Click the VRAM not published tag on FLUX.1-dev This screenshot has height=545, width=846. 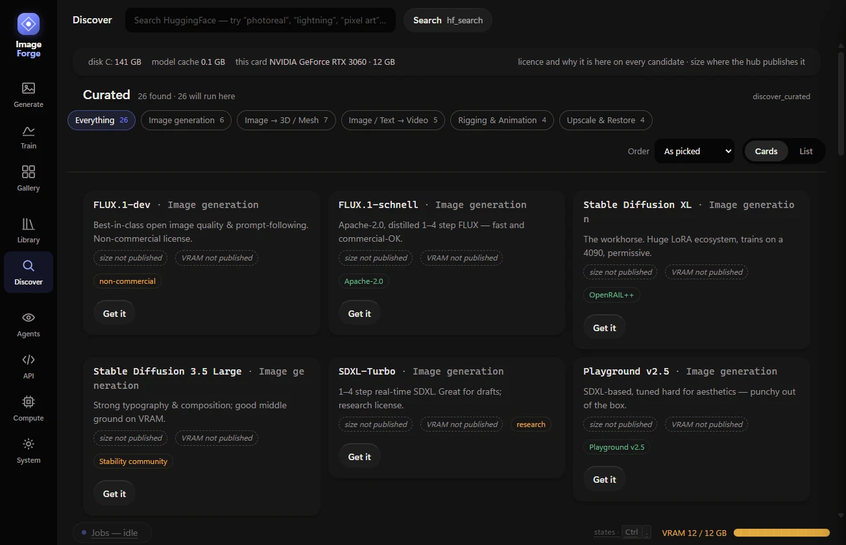[x=217, y=258]
